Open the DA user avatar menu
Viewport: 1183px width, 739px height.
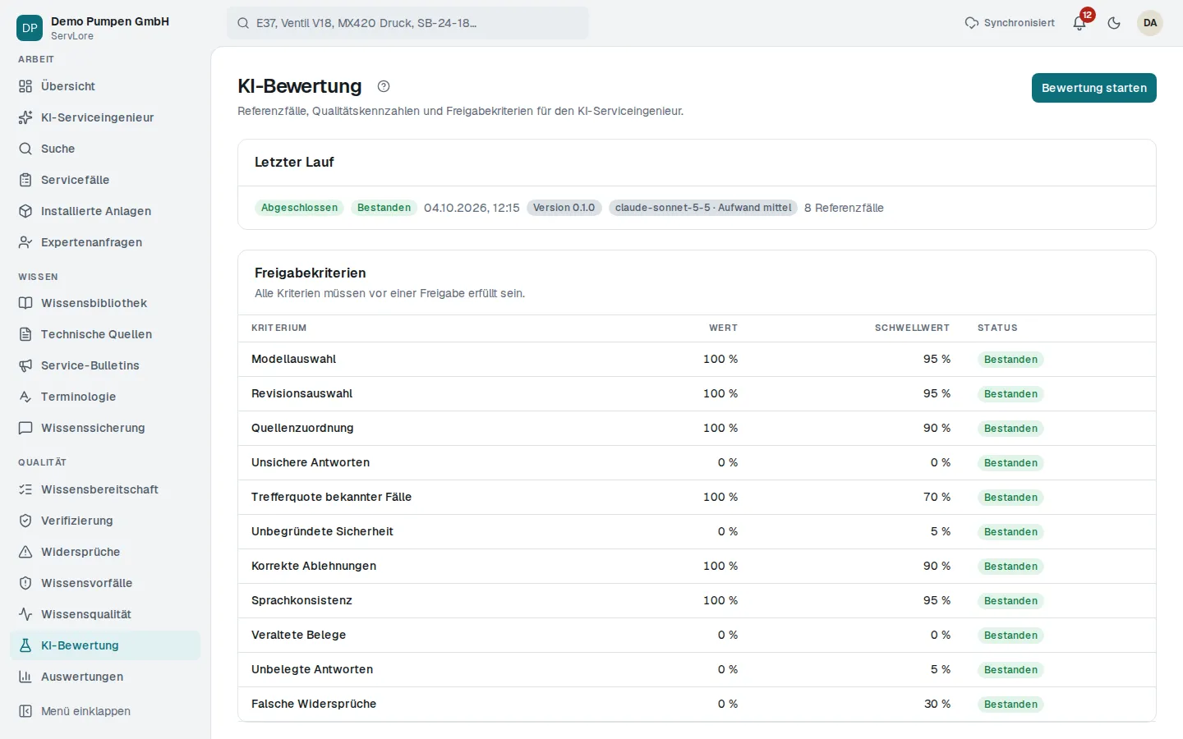[1150, 23]
